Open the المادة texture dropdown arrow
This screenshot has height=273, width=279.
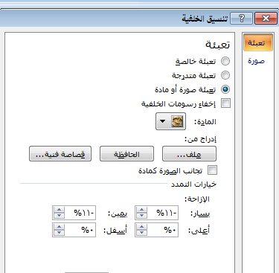(163, 121)
